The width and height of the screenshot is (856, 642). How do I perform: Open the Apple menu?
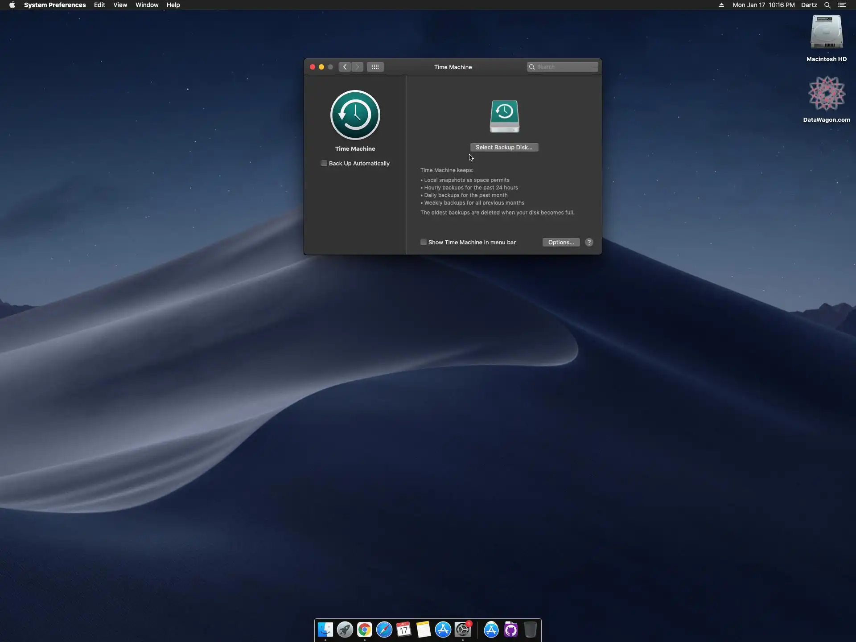coord(12,5)
